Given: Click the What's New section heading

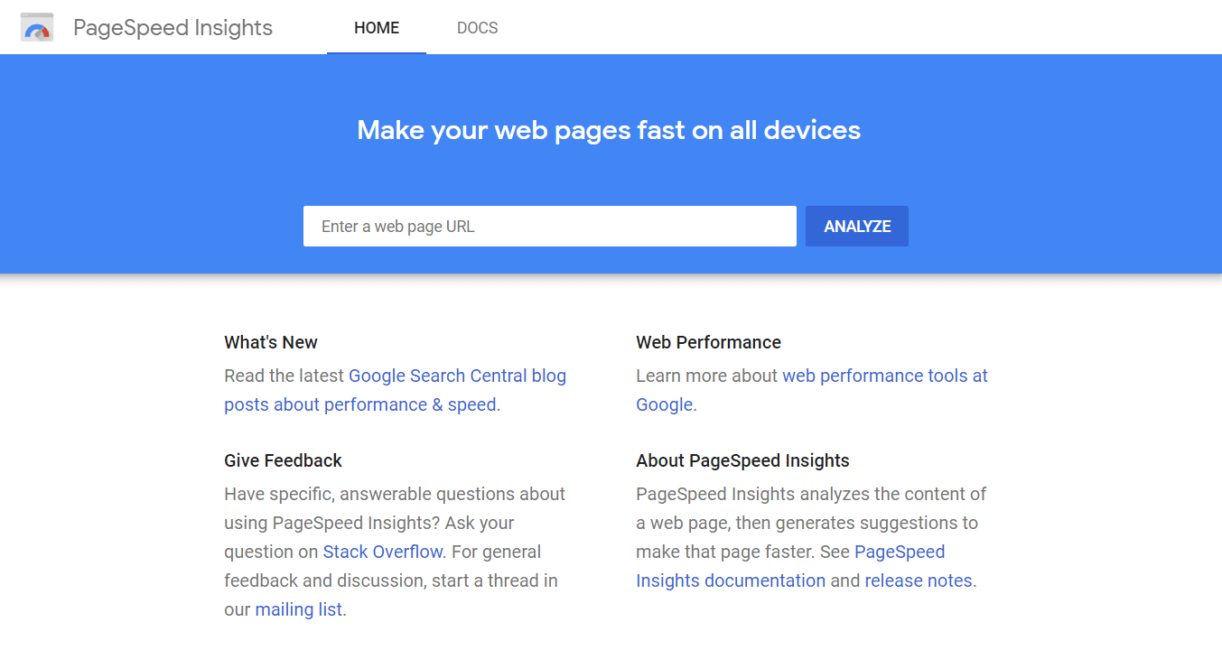Looking at the screenshot, I should pyautogui.click(x=271, y=342).
